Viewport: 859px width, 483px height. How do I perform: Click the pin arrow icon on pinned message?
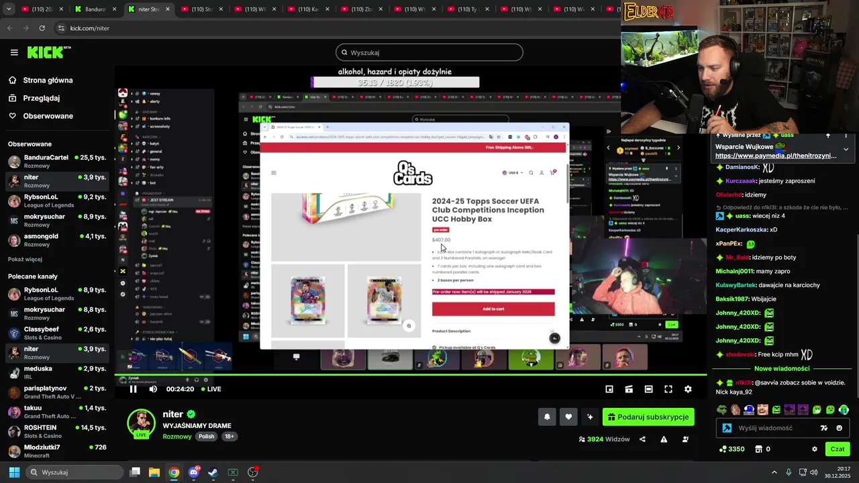click(x=828, y=136)
